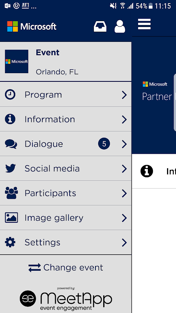Open the Program menu item
176x313 pixels.
(x=66, y=94)
